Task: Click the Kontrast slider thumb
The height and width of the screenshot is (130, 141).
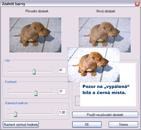Action: pos(36,93)
